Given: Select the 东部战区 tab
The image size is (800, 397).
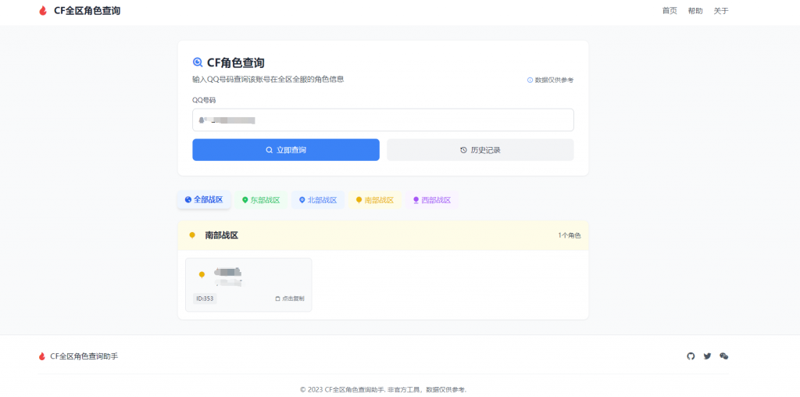Looking at the screenshot, I should tap(261, 200).
